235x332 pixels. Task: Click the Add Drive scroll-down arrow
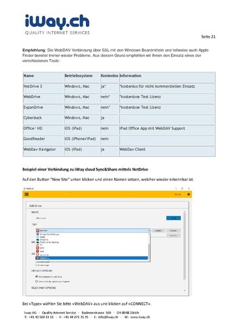pyautogui.click(x=185, y=290)
